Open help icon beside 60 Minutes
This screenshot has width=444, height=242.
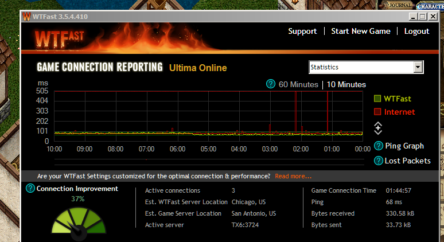pyautogui.click(x=270, y=84)
